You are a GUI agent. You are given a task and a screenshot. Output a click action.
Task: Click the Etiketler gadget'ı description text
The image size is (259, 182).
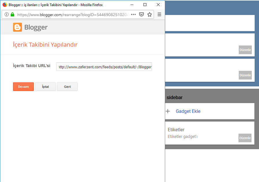[x=182, y=136]
